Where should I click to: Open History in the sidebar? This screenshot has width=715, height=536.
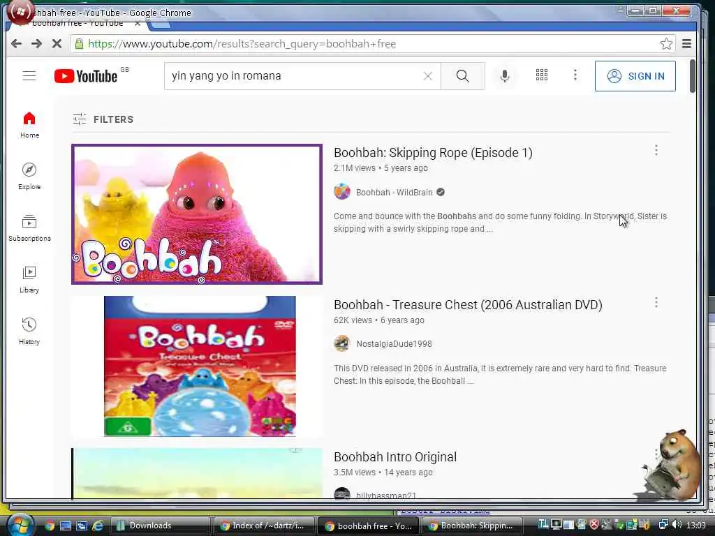(29, 332)
